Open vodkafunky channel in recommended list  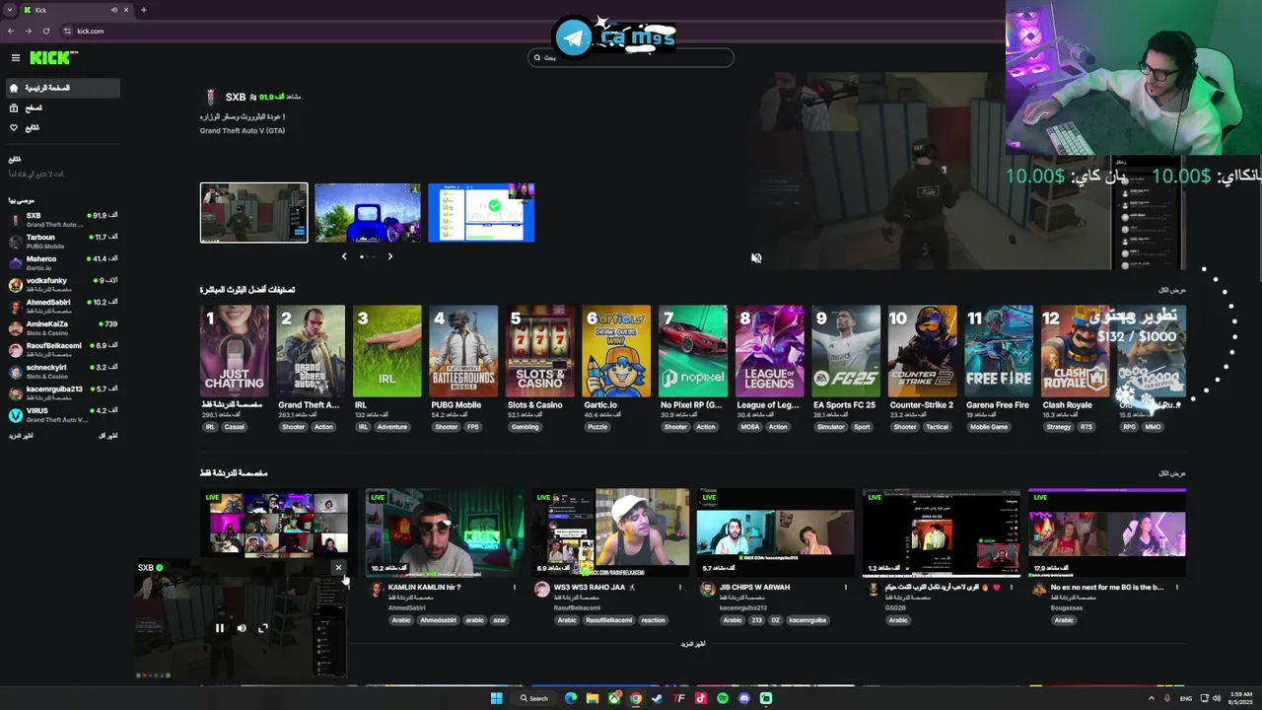[63, 284]
